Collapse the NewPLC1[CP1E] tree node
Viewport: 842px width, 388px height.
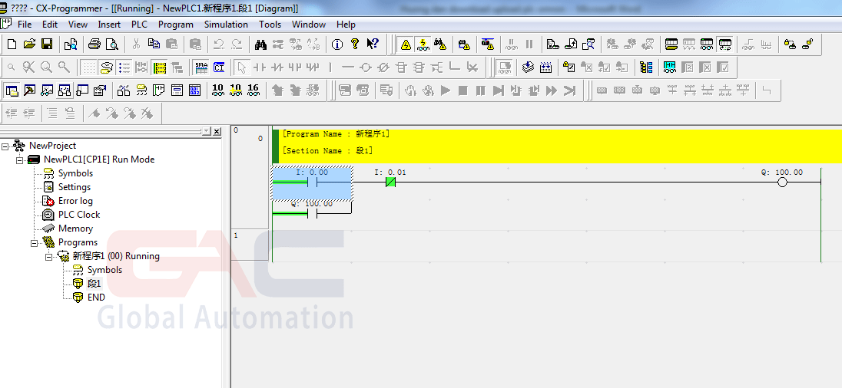tap(20, 159)
